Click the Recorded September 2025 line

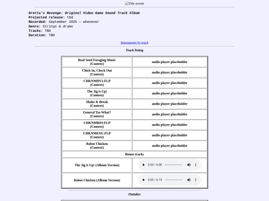[64, 22]
